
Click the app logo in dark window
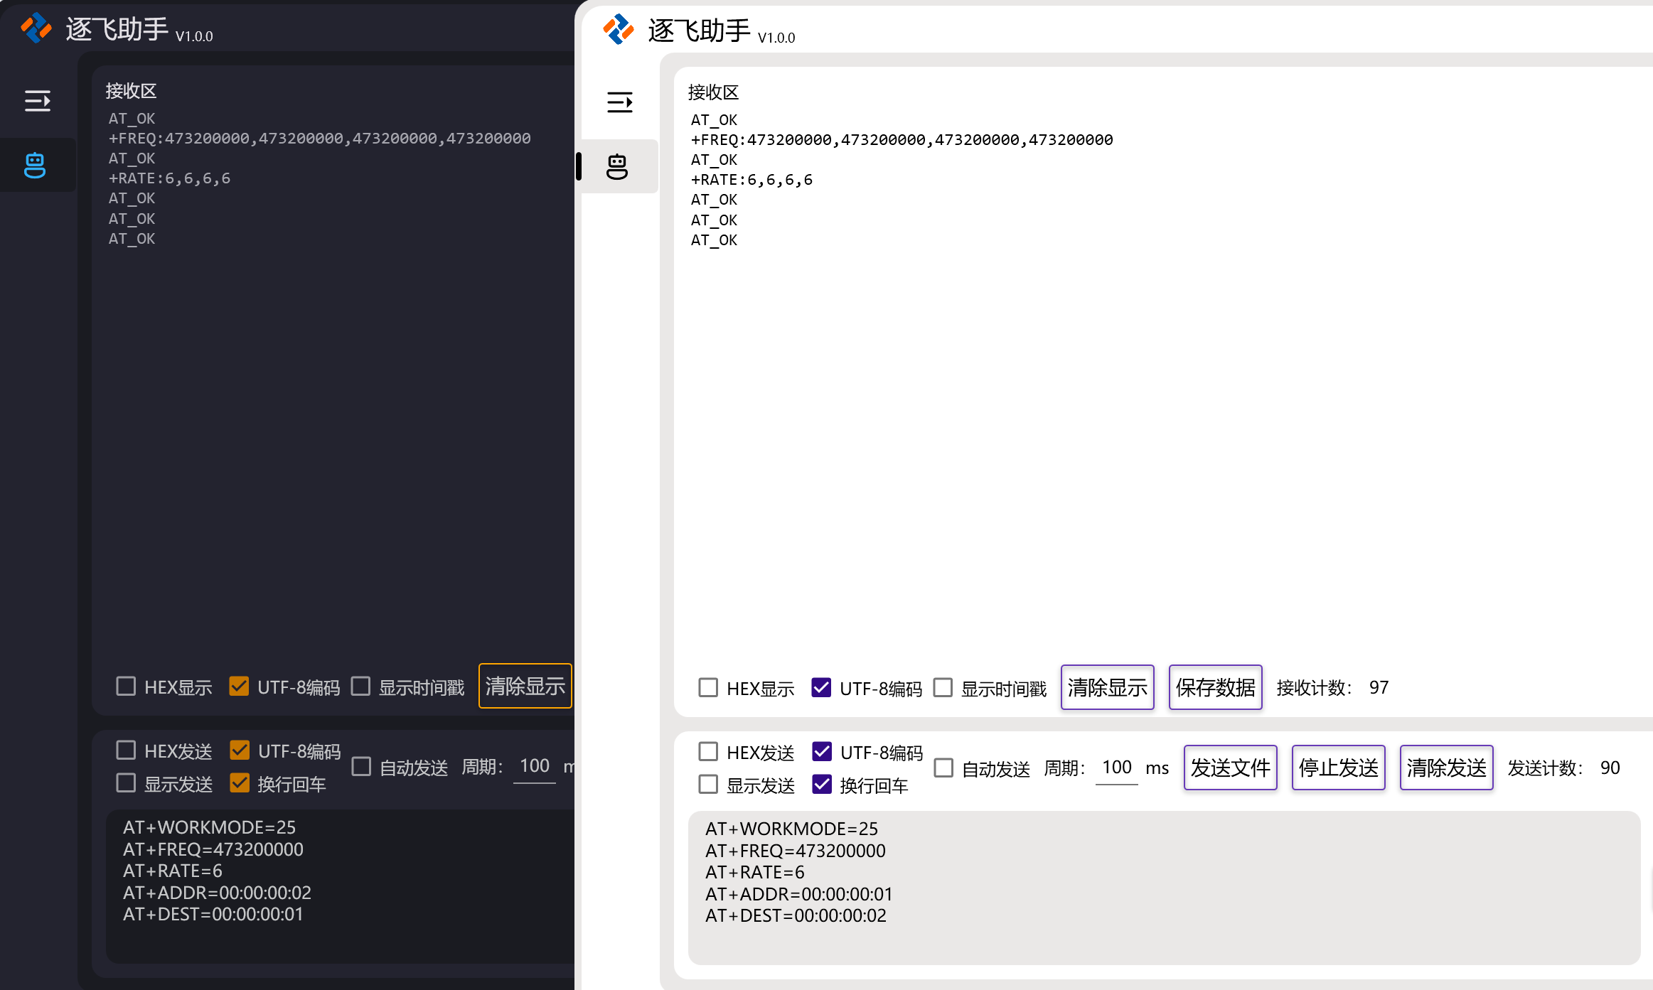pyautogui.click(x=36, y=29)
